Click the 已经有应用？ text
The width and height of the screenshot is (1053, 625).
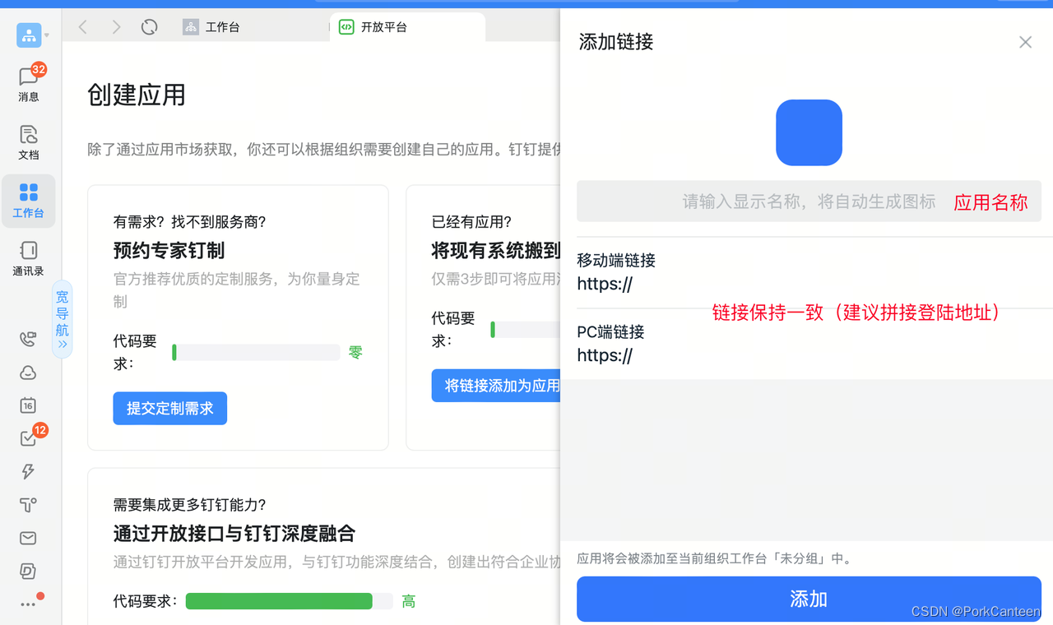click(471, 222)
